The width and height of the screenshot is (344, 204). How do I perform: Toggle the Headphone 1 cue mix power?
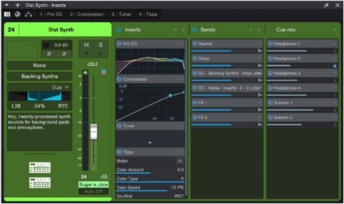[x=270, y=44]
